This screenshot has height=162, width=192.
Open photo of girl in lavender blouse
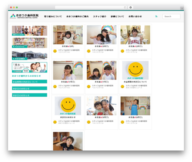[x=68, y=70]
